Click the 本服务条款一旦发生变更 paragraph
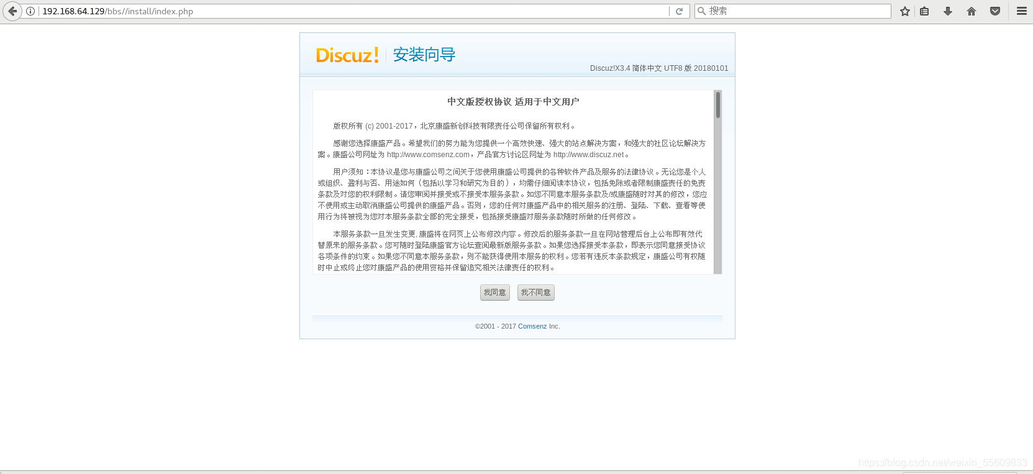This screenshot has height=474, width=1033. tap(512, 251)
